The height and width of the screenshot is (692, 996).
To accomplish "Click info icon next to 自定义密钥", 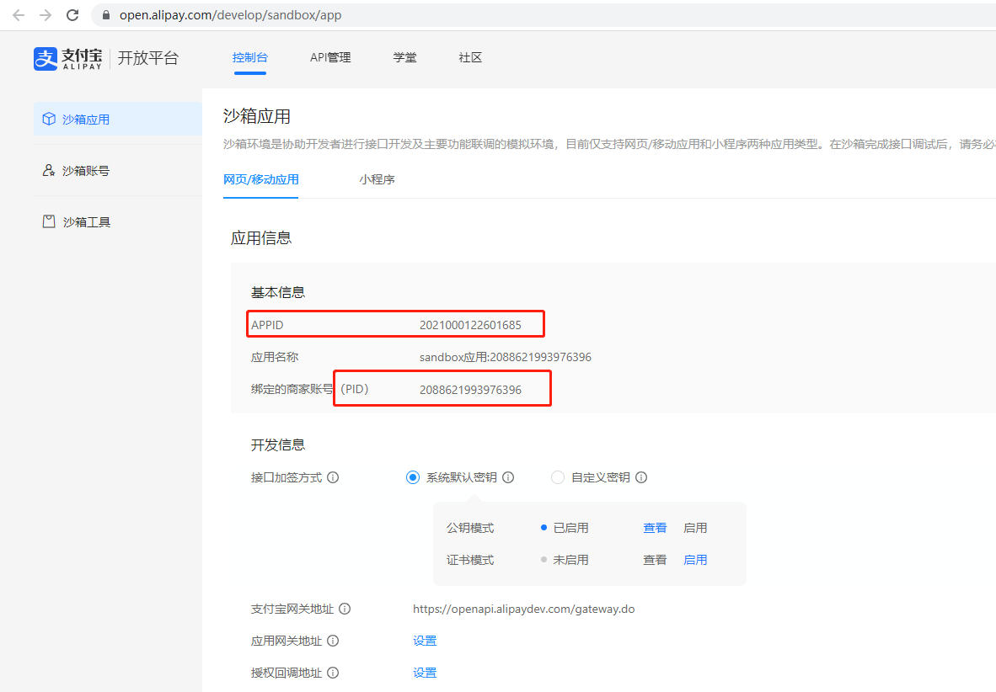I will (641, 477).
